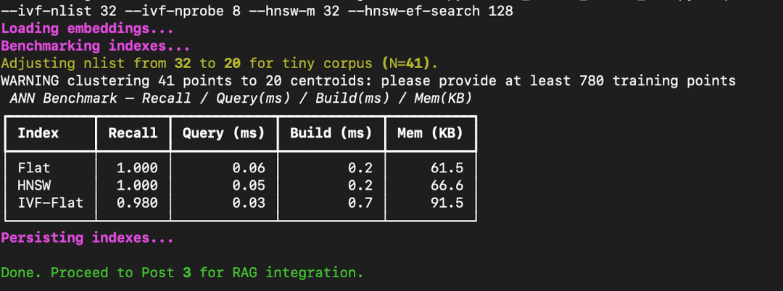
Task: Click the Index column header
Action: pos(38,133)
